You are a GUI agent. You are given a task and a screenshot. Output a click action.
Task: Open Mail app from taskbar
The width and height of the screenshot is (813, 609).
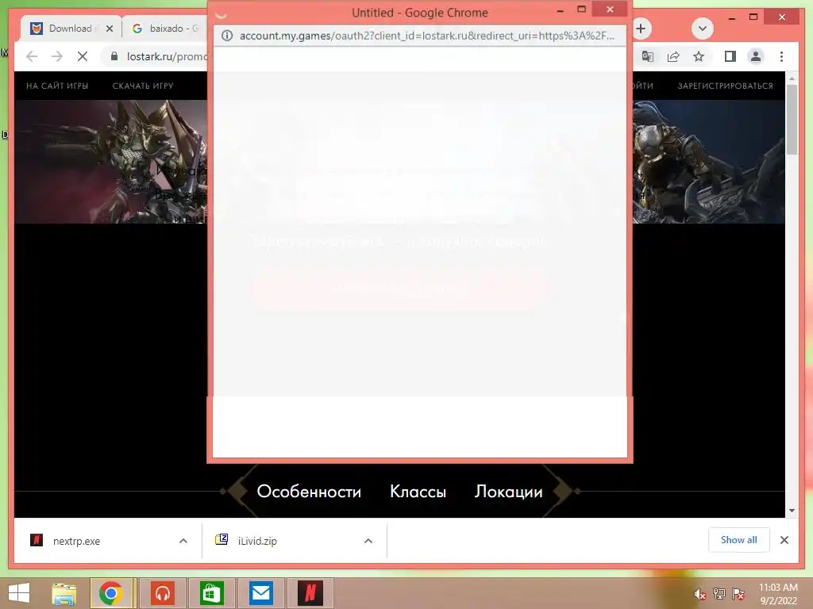click(x=260, y=593)
